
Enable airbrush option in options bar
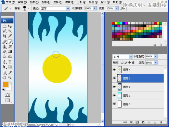[x=123, y=8]
